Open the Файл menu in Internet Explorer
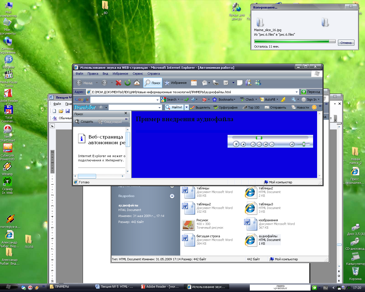This screenshot has height=292, width=365. 80,74
